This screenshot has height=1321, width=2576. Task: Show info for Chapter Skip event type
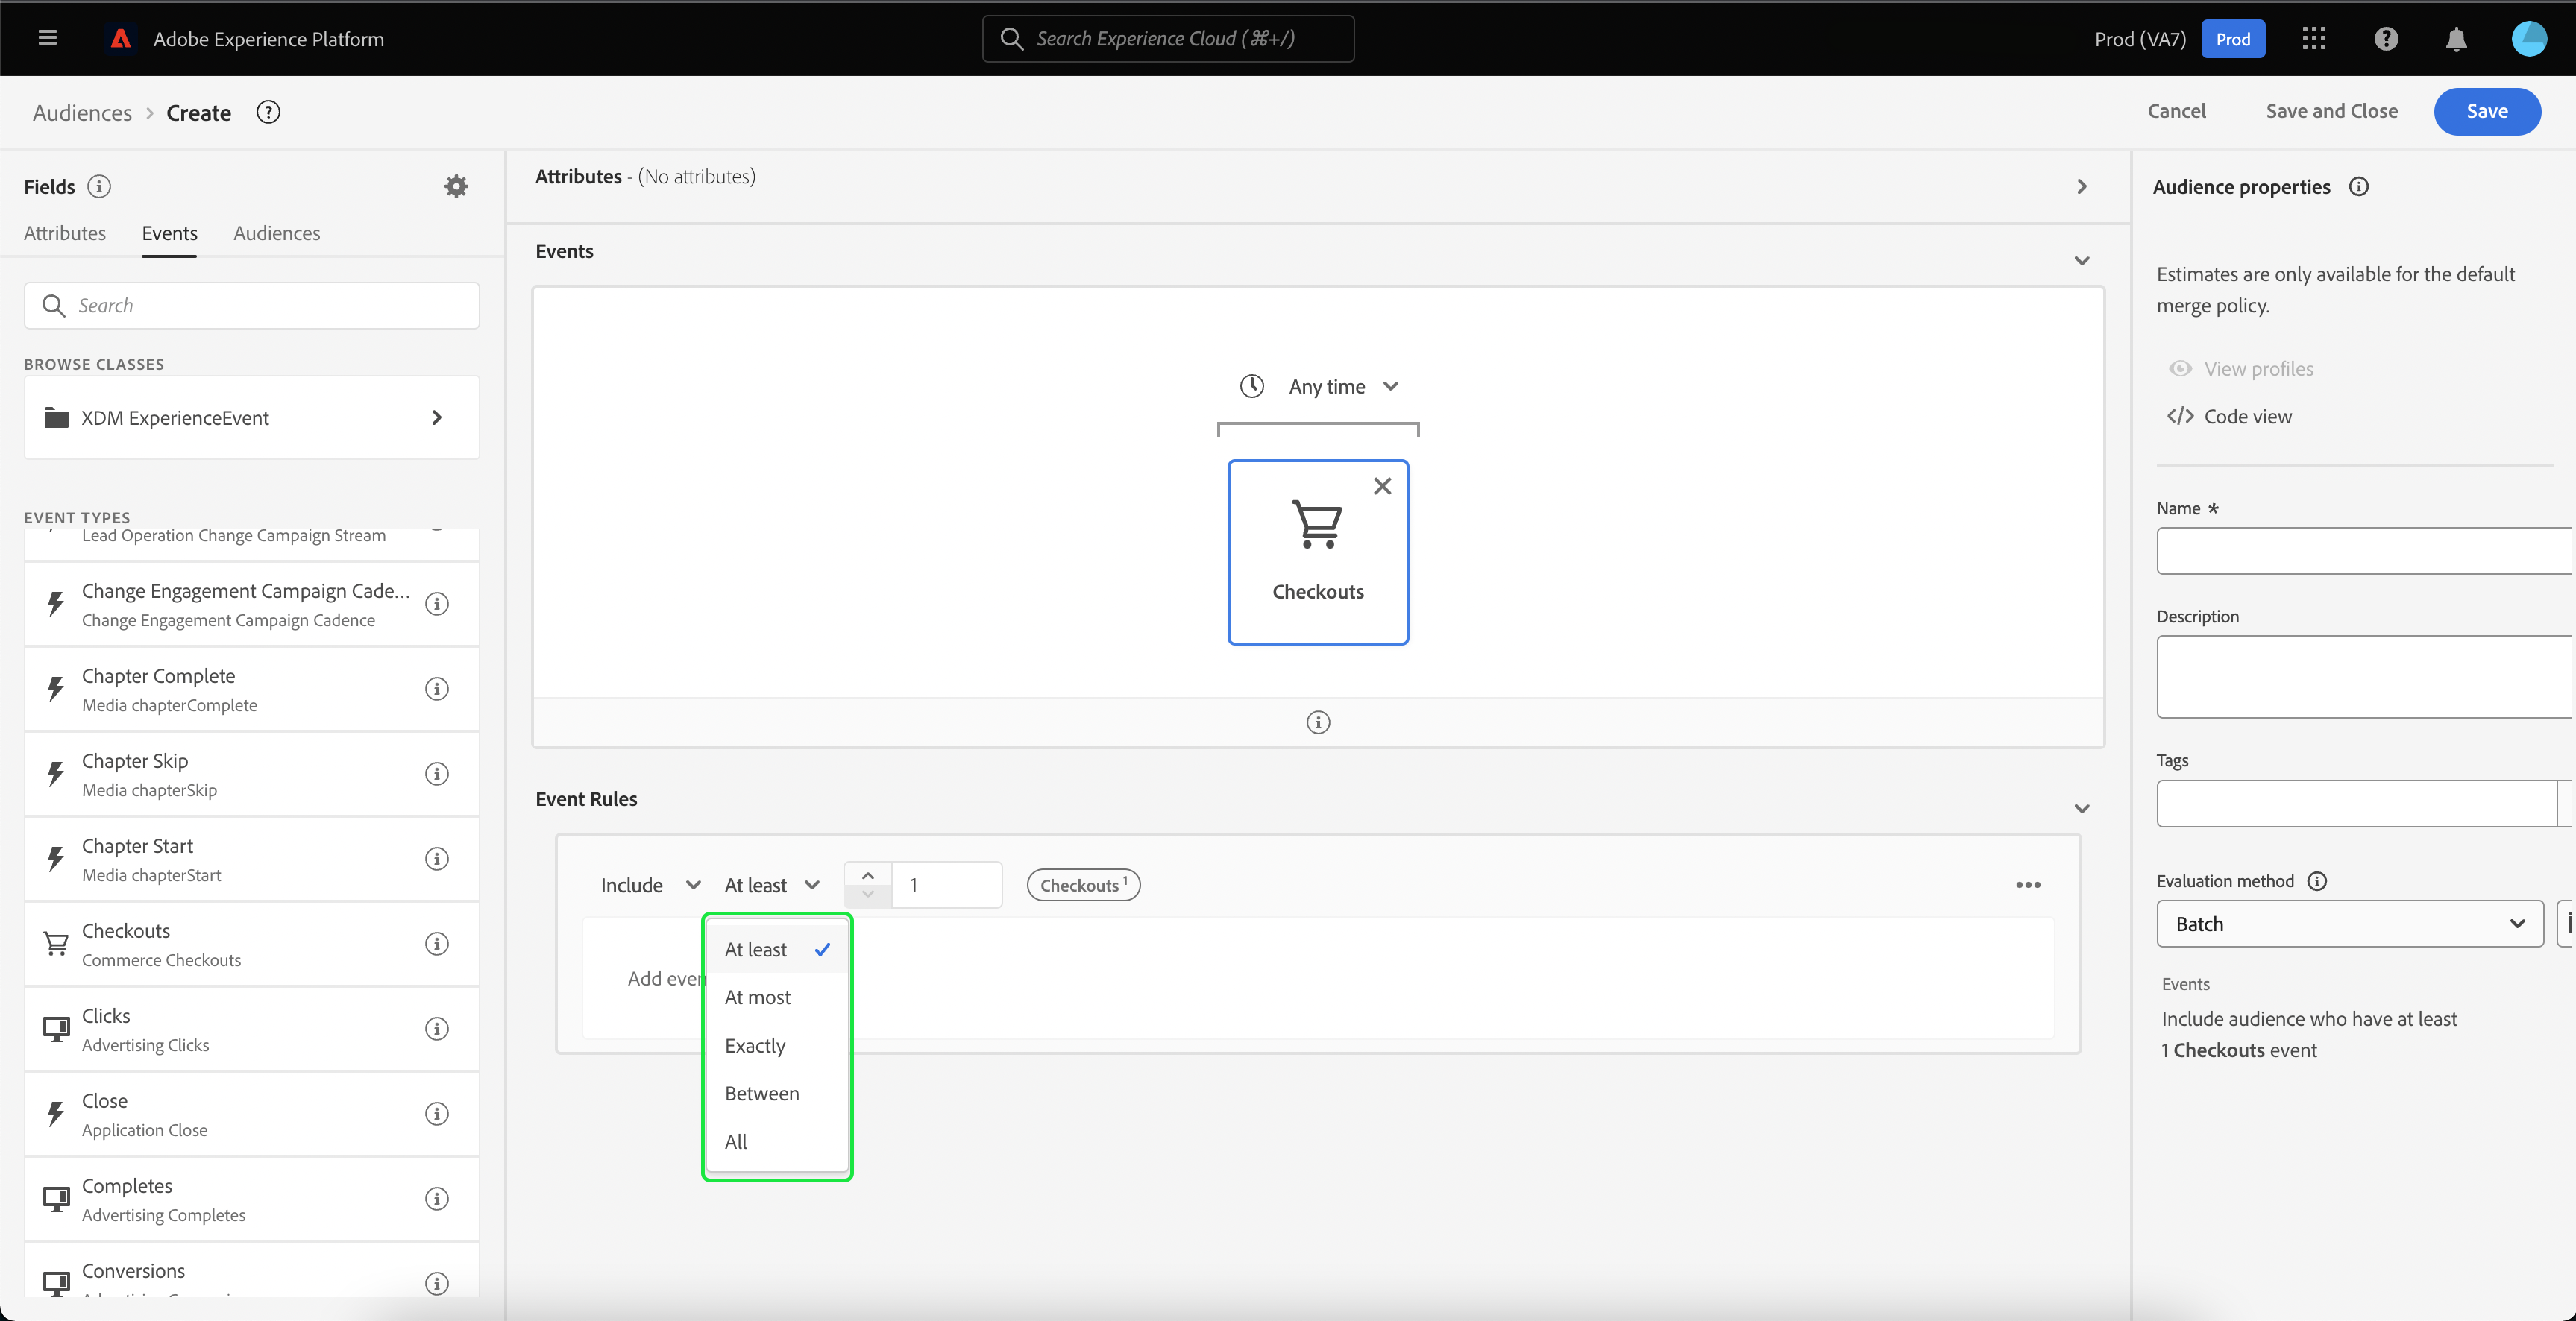tap(437, 775)
